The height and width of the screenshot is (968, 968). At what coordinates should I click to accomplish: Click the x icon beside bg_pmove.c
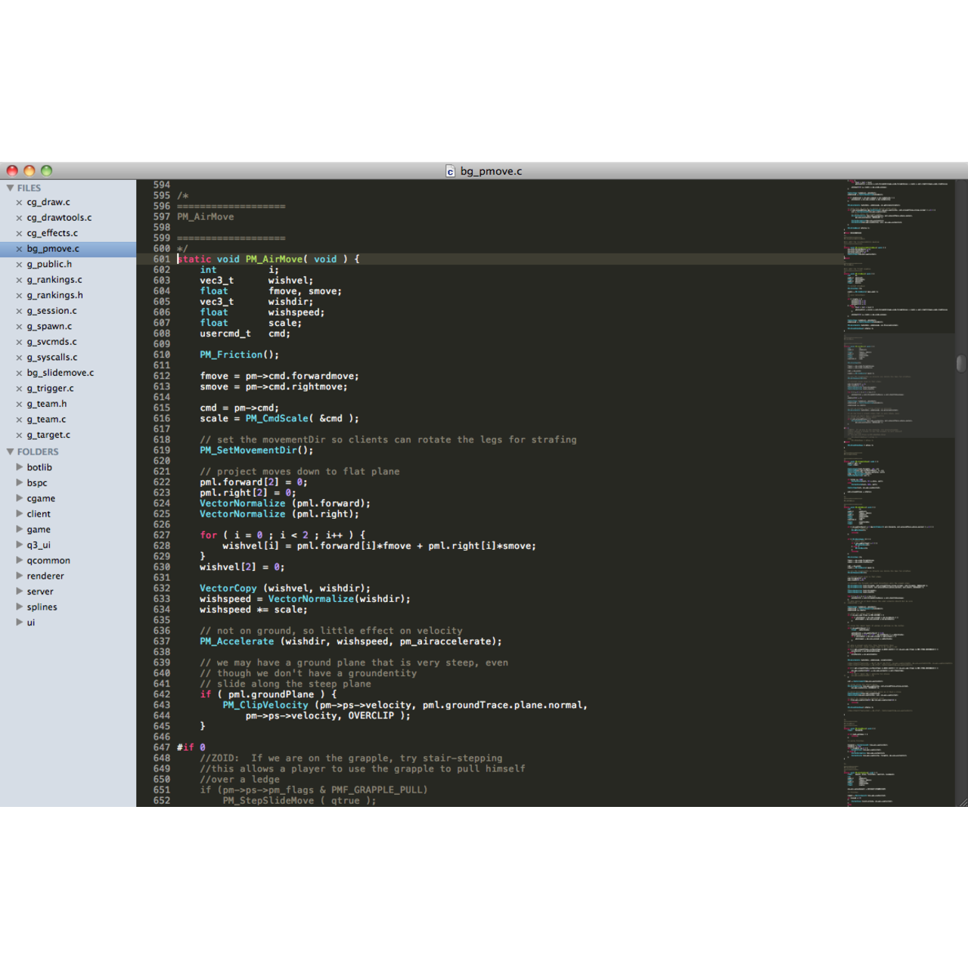(x=20, y=249)
